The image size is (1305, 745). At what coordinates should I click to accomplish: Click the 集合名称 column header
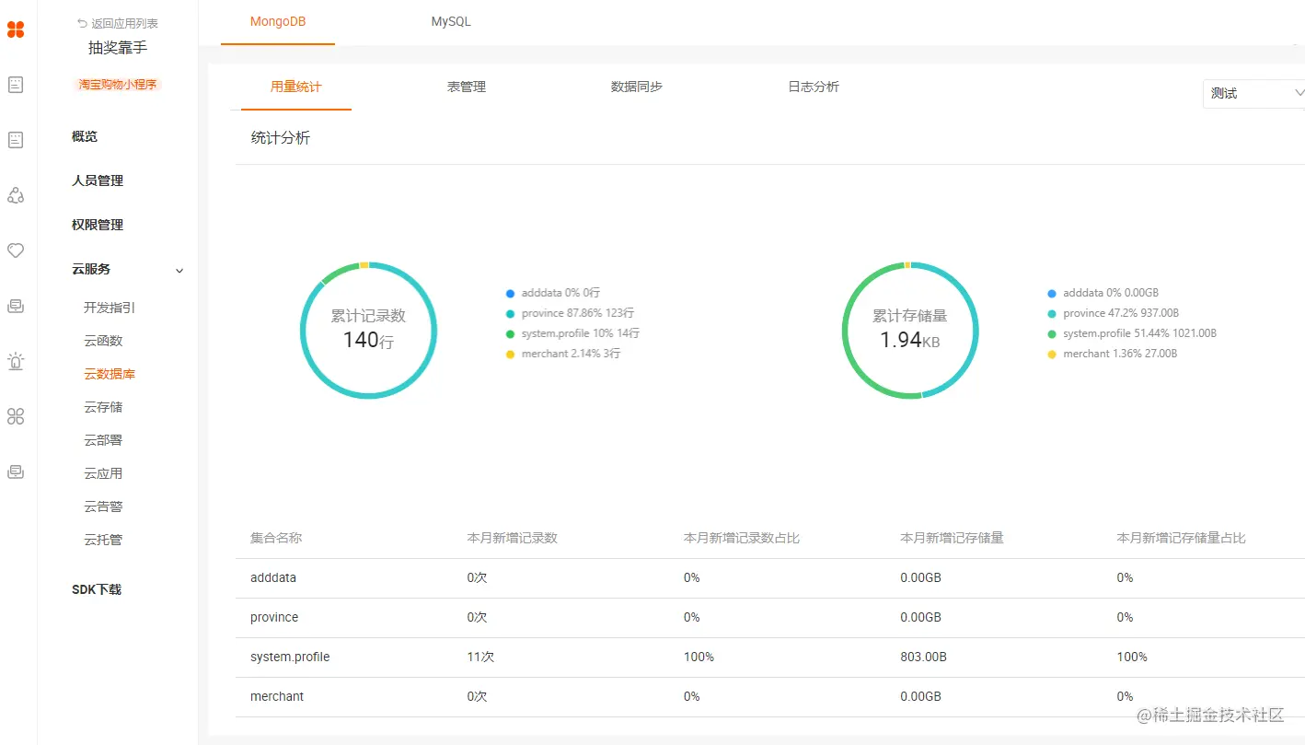pyautogui.click(x=276, y=538)
